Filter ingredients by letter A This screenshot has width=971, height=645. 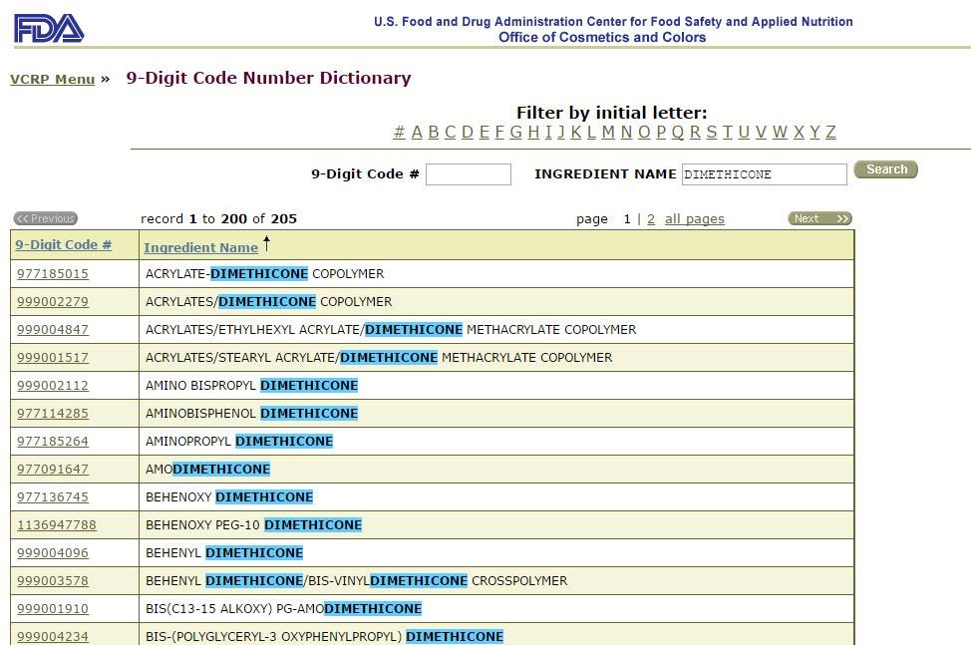[417, 132]
